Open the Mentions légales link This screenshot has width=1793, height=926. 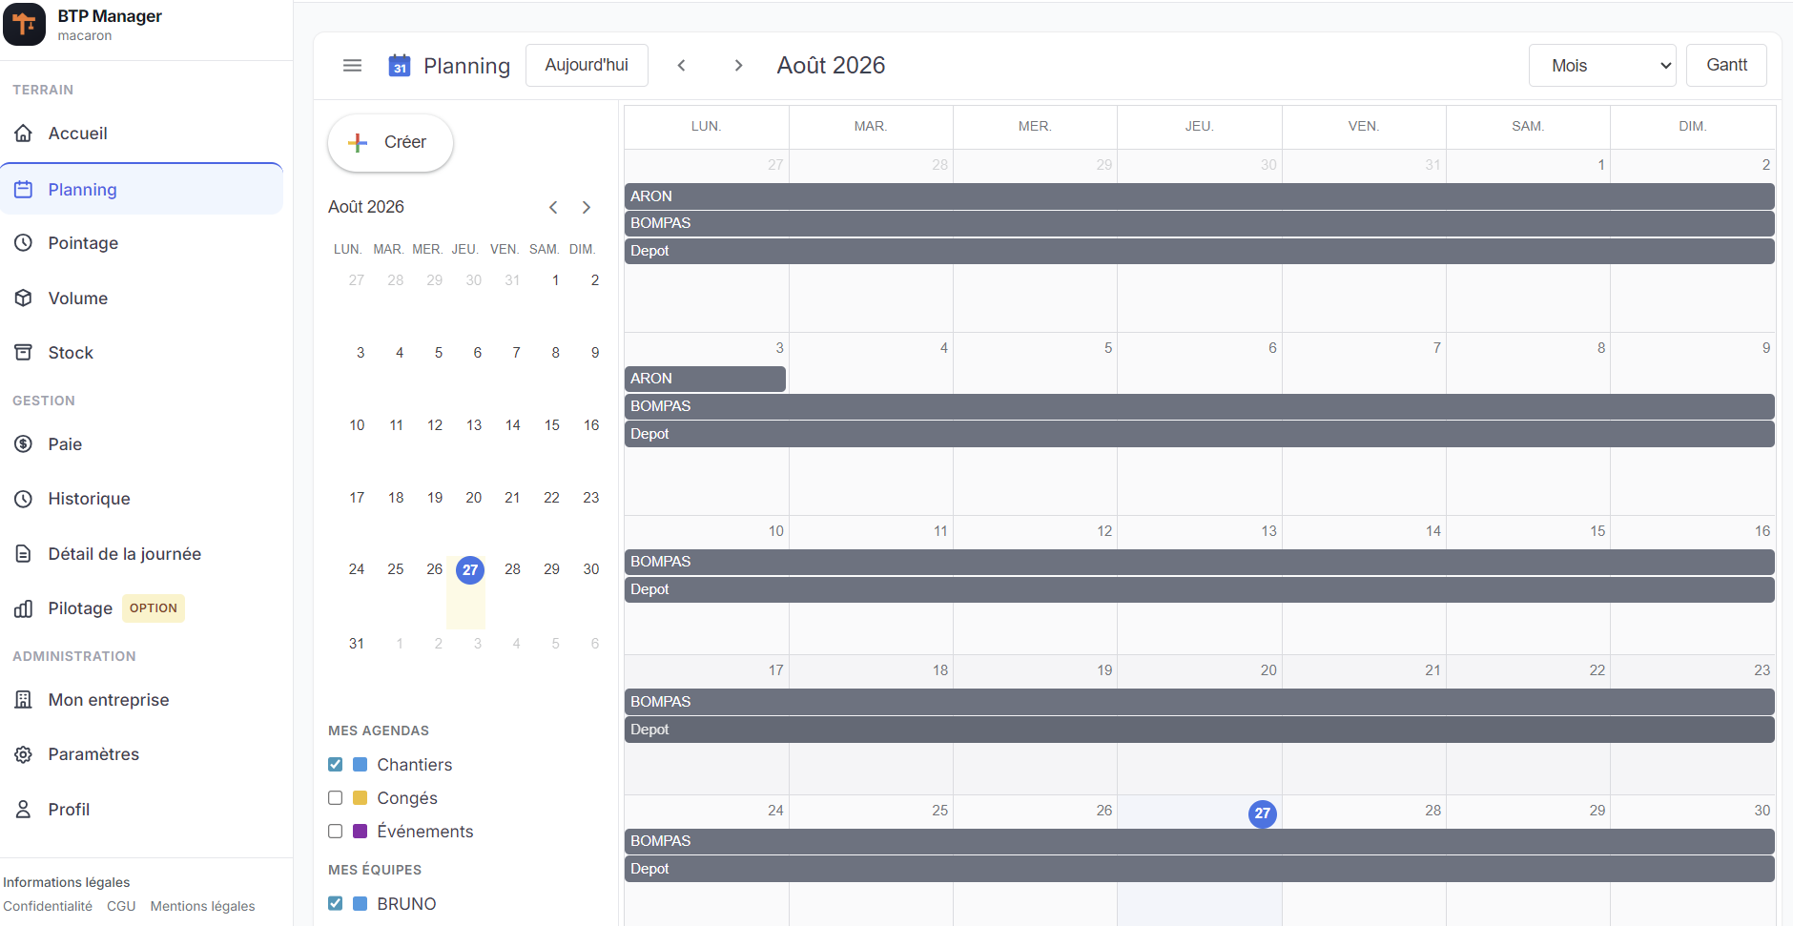pos(202,906)
